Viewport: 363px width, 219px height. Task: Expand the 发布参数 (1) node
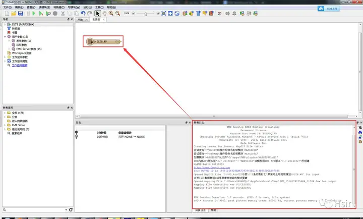coord(9,41)
